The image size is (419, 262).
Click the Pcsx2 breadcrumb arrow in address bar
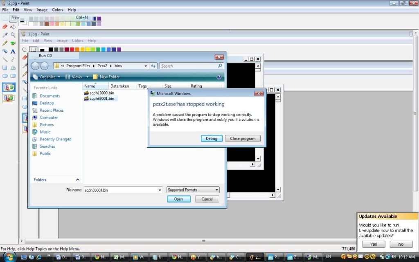point(110,66)
